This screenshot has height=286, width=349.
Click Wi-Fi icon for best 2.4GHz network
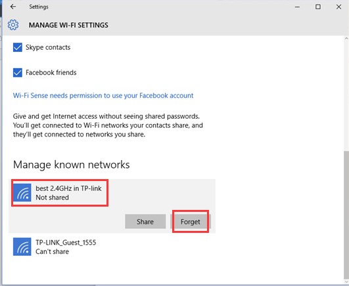[22, 192]
